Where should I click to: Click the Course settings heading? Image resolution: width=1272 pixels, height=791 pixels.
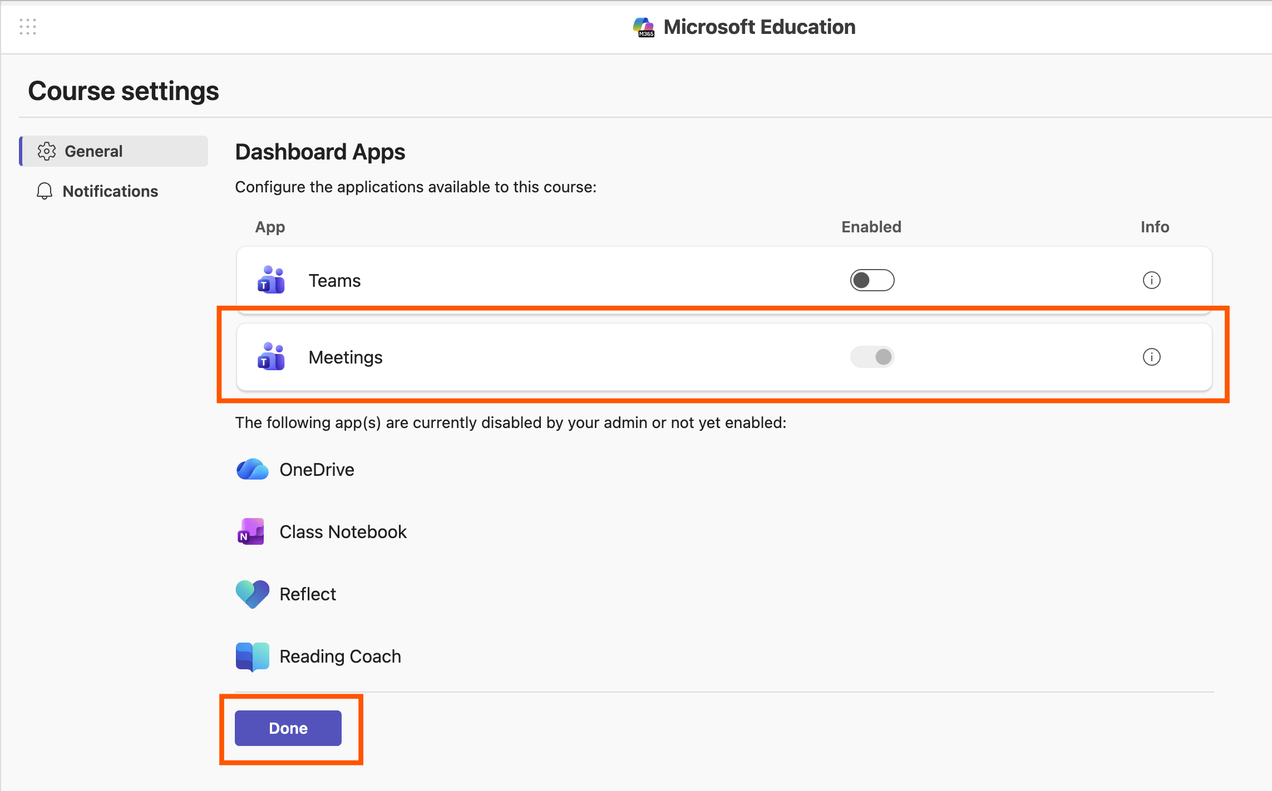click(124, 91)
